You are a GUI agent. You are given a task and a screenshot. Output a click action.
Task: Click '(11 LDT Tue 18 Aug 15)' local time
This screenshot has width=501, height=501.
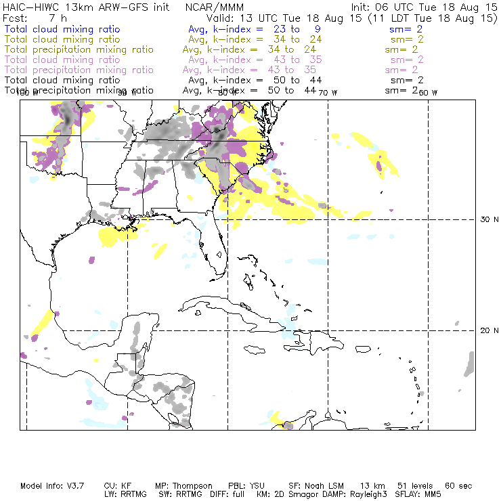pos(433,18)
